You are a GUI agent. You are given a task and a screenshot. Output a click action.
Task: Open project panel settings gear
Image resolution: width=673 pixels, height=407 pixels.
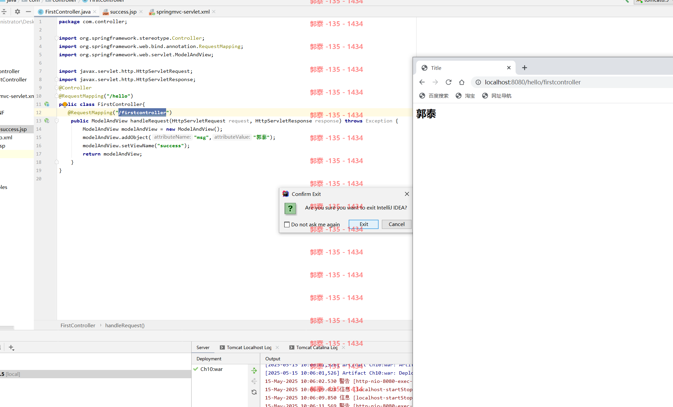pyautogui.click(x=18, y=12)
